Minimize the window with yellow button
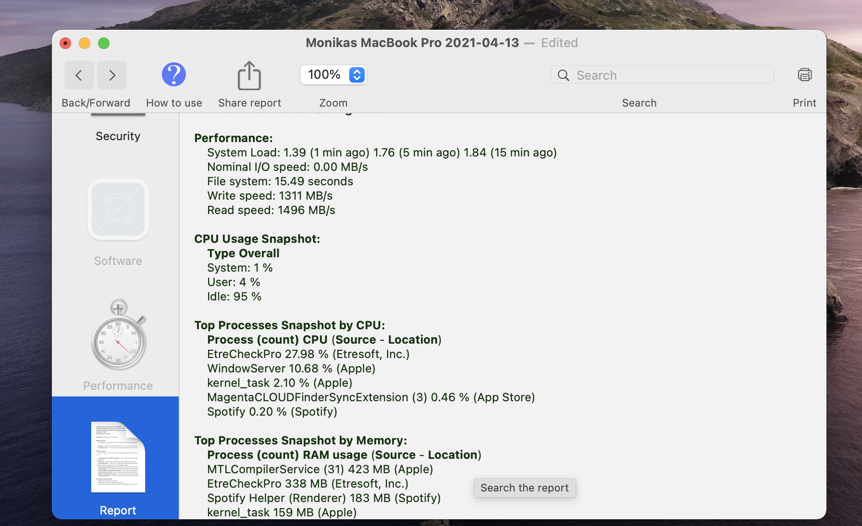This screenshot has width=862, height=526. (85, 43)
